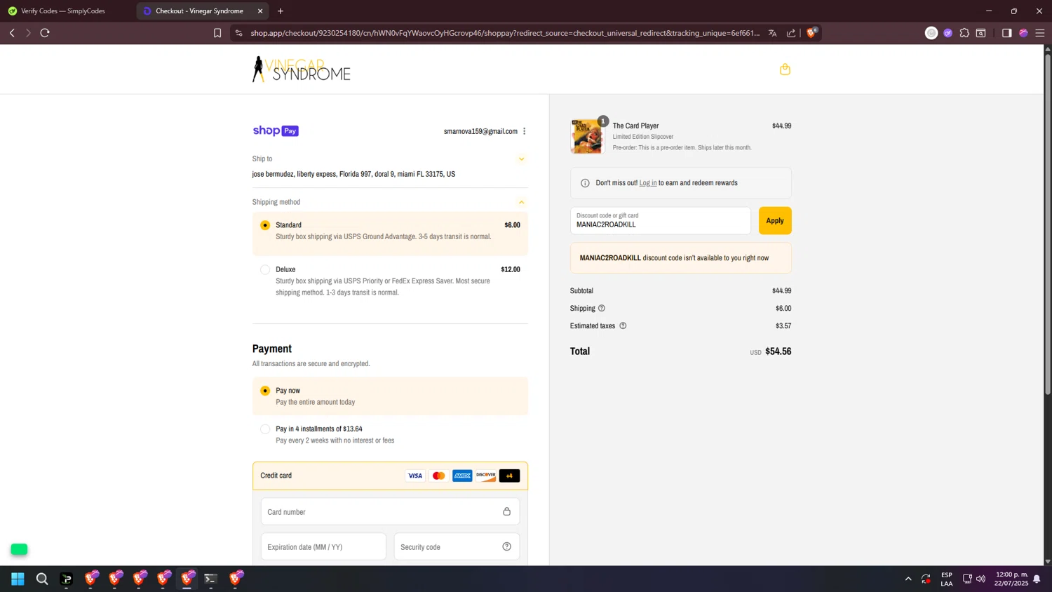Click the green widget at bottom left
Image resolution: width=1052 pixels, height=592 pixels.
pyautogui.click(x=19, y=549)
